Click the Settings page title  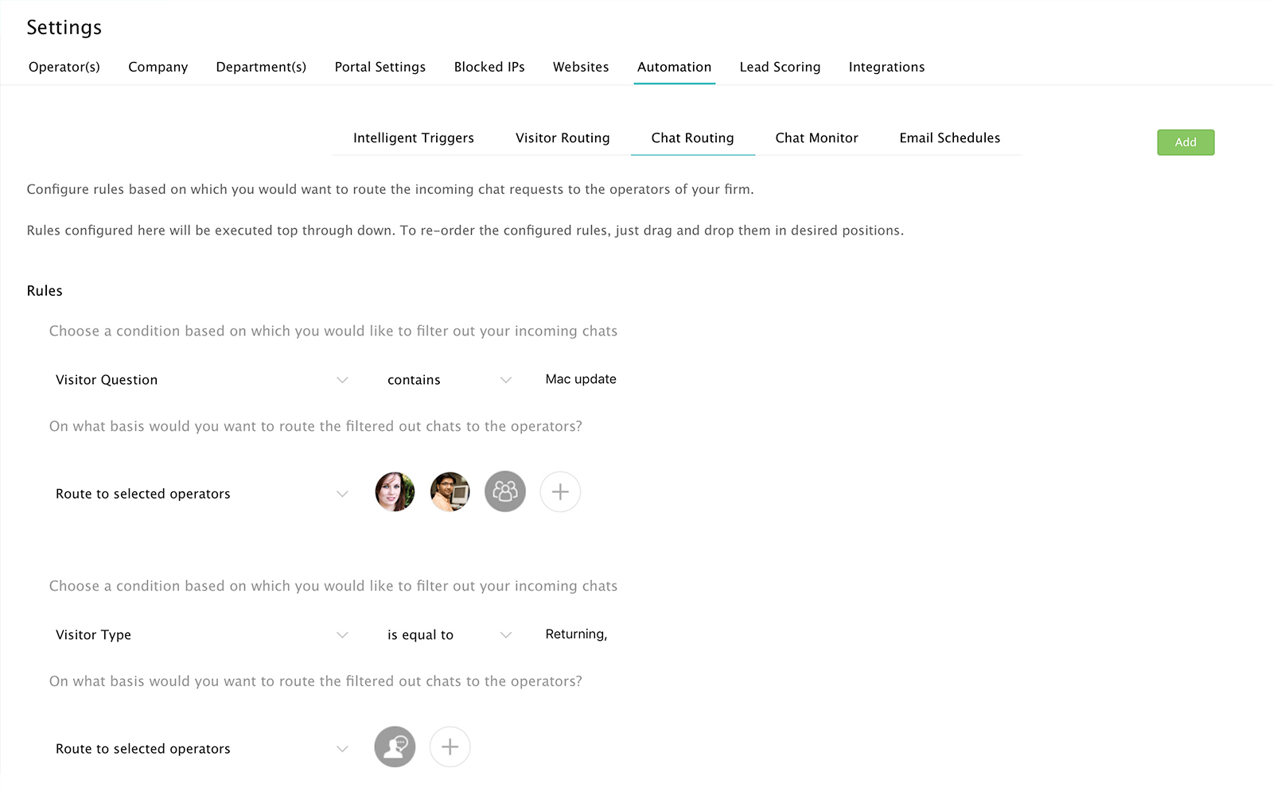[x=64, y=27]
